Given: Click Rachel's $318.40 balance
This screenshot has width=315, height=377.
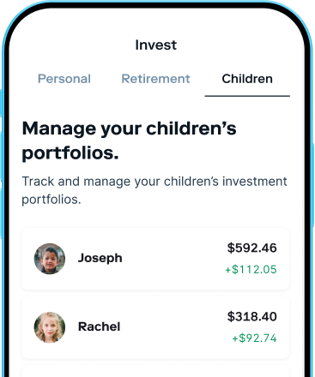Looking at the screenshot, I should [x=252, y=316].
